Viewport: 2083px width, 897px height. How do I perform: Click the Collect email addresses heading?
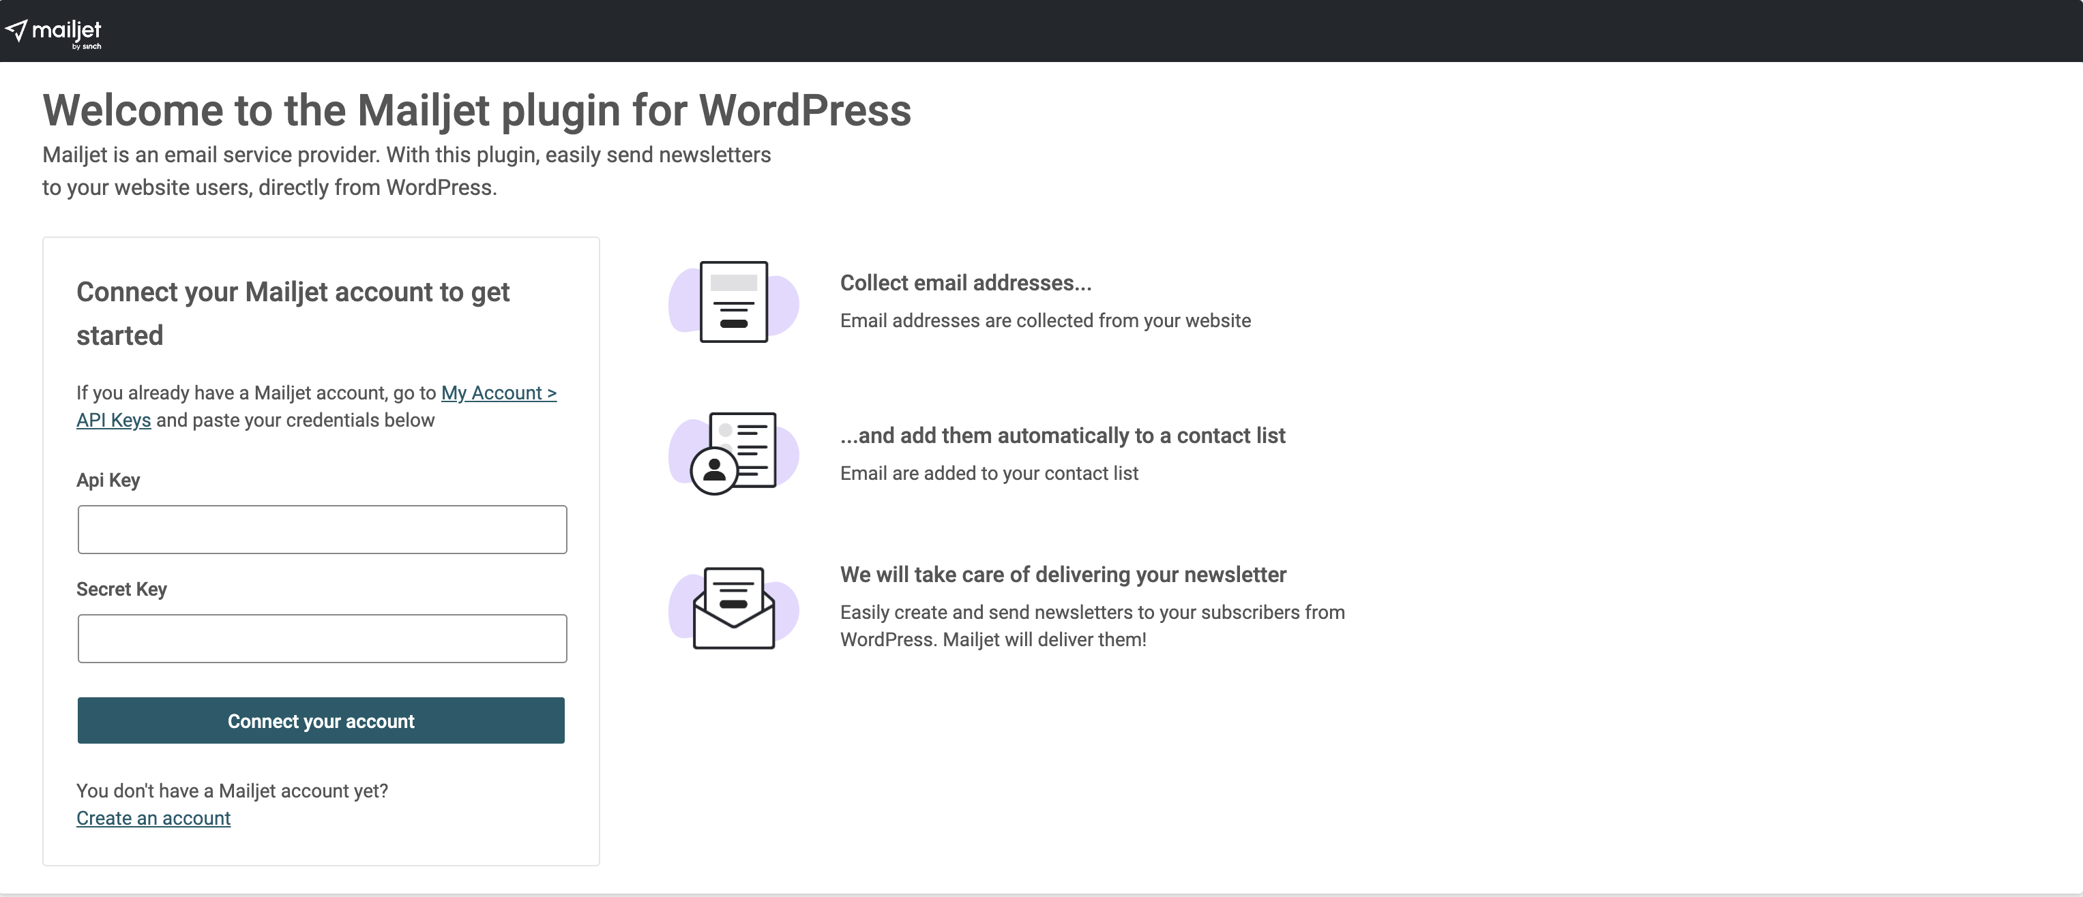point(966,283)
